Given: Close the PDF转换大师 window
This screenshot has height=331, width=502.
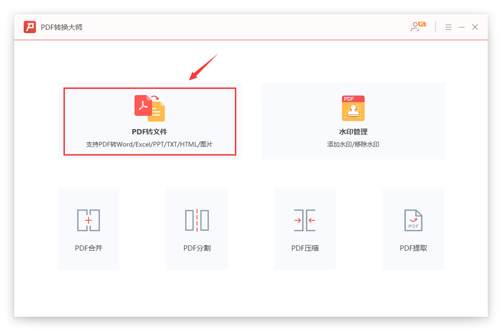Looking at the screenshot, I should click(x=475, y=27).
